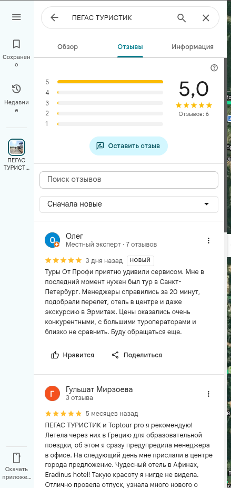Open the Сохранено saved places
Screen dimensions: 231x488
coord(16,53)
